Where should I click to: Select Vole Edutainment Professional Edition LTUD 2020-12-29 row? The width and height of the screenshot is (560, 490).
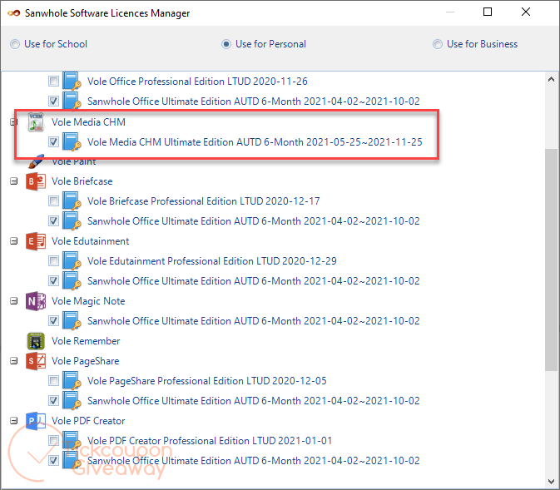click(x=212, y=261)
